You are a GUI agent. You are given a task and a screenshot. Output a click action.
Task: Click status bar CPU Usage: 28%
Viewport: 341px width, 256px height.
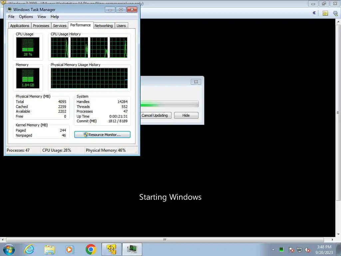(57, 150)
